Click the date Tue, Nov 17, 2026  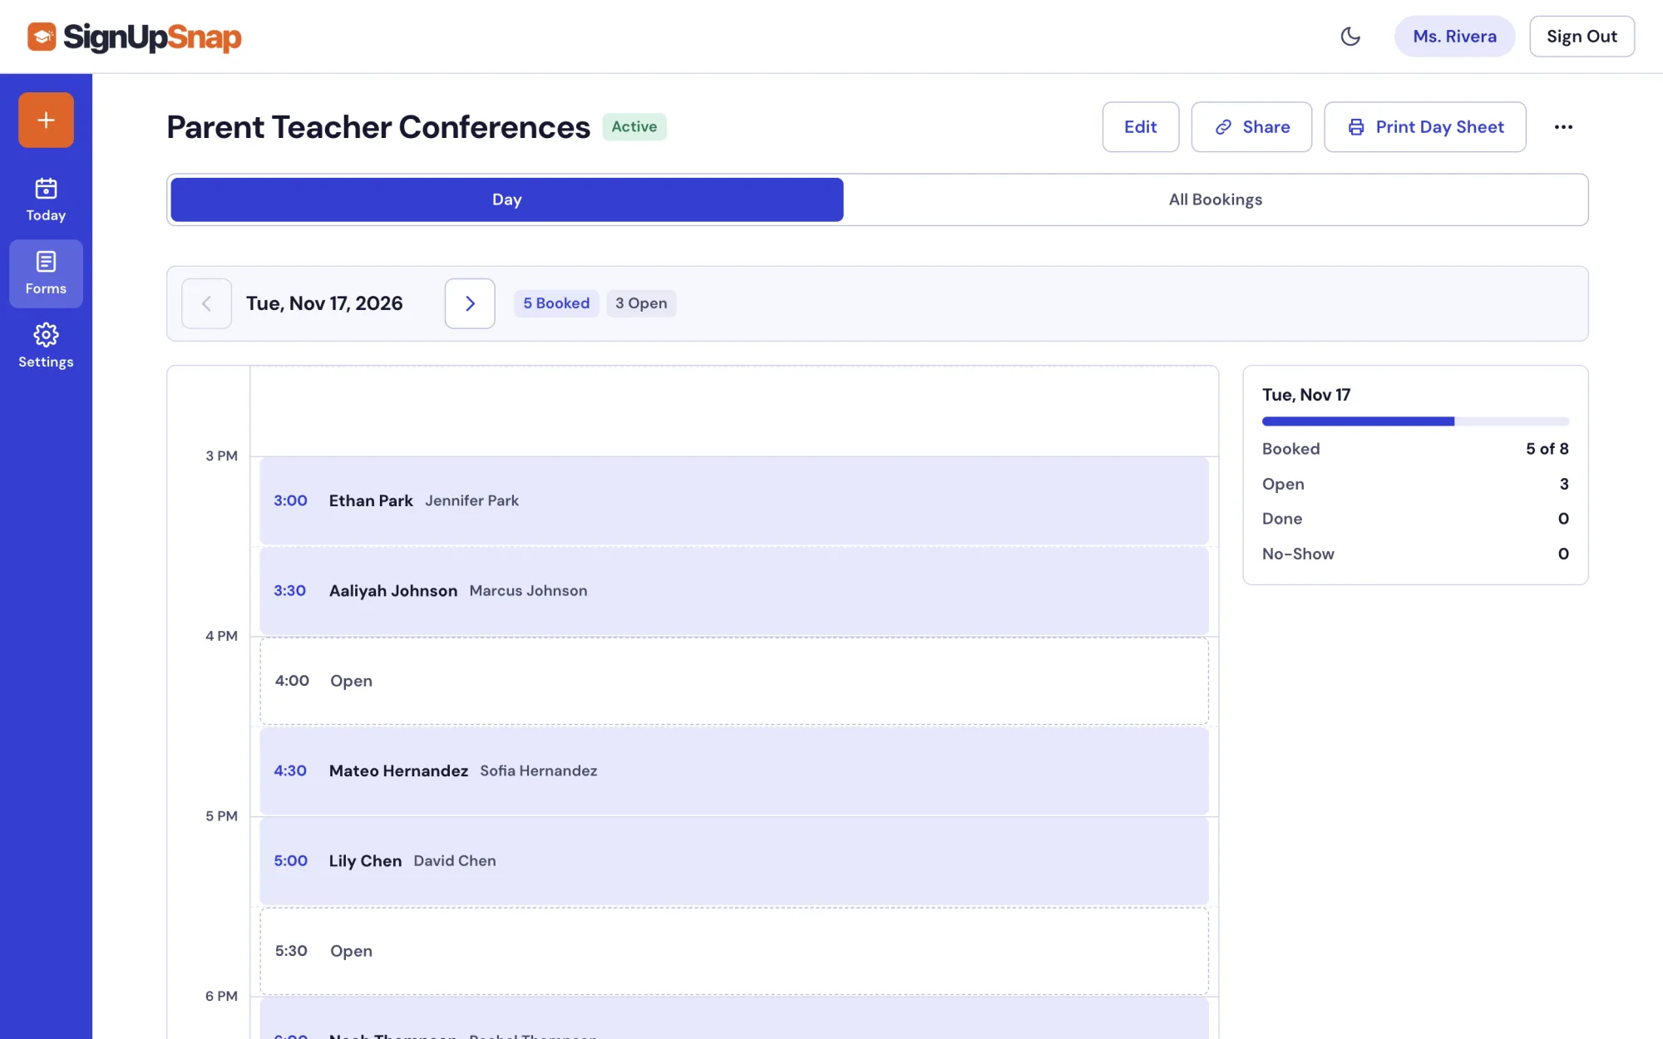324,303
